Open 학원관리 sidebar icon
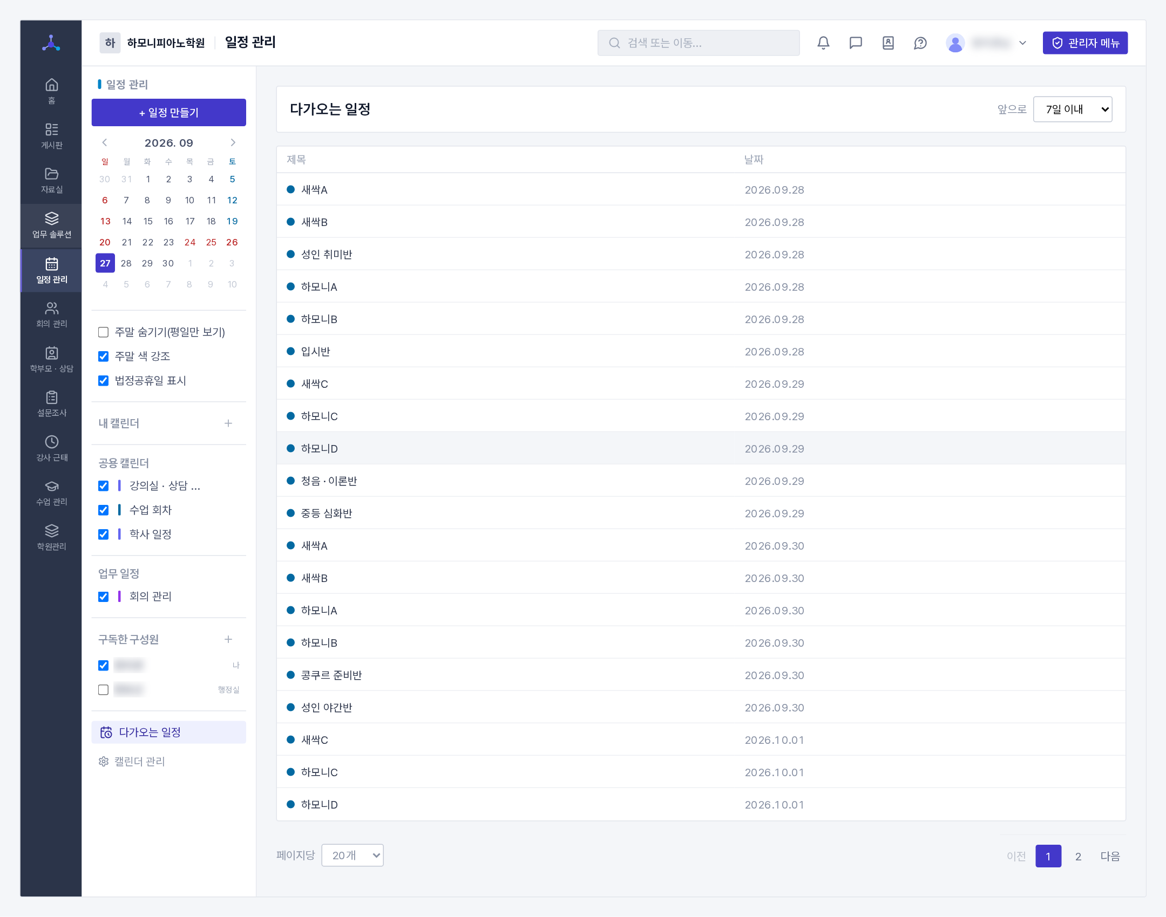The height and width of the screenshot is (917, 1166). tap(51, 537)
